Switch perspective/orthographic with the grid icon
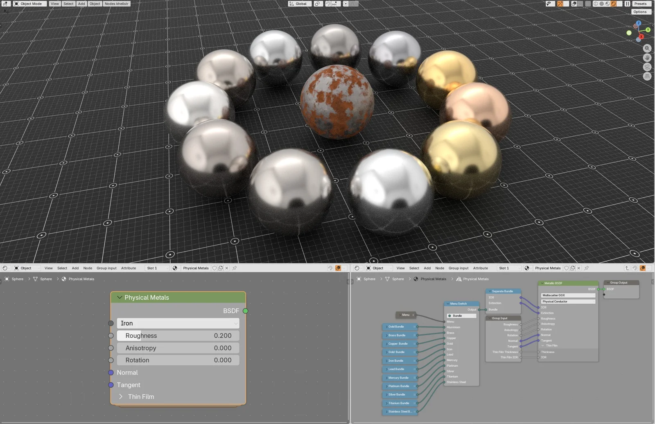The image size is (655, 424). coord(647,77)
